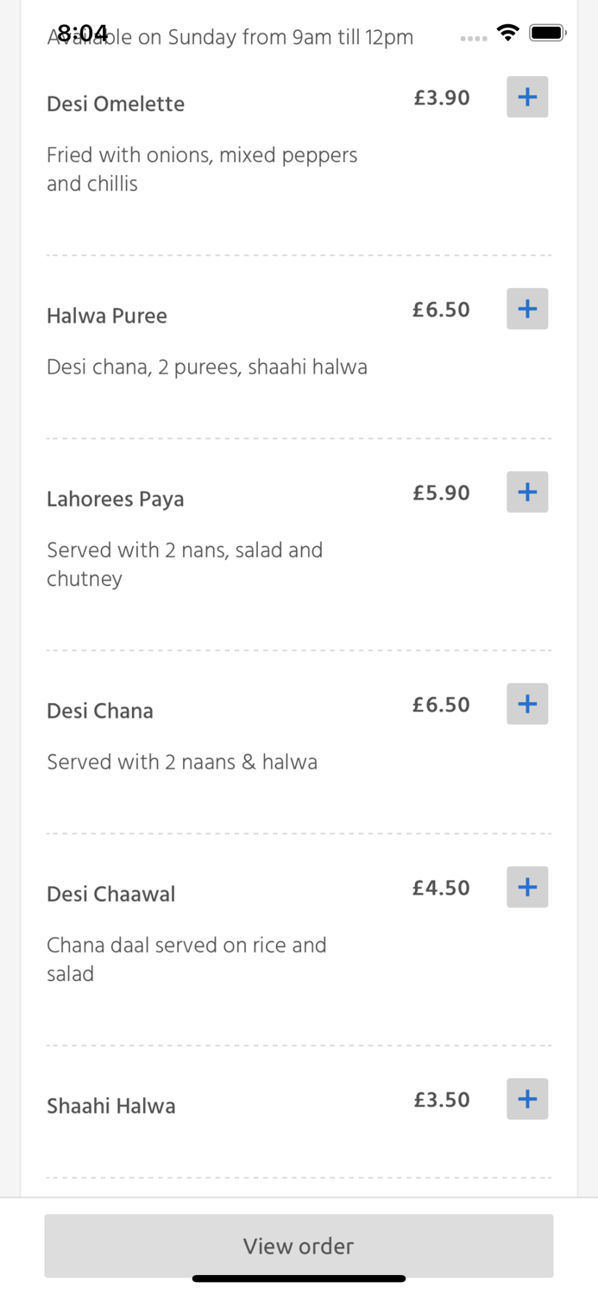
Task: Select the Shaahi Halwa listing
Action: [x=110, y=1105]
